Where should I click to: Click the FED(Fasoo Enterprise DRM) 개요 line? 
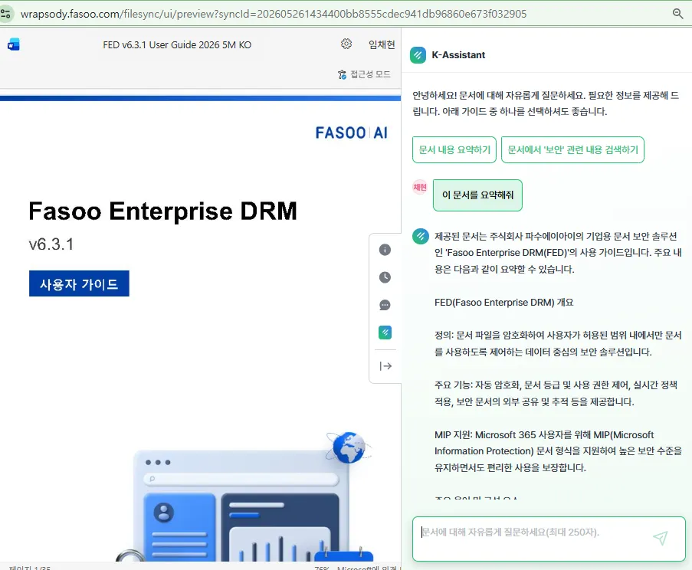coord(503,303)
